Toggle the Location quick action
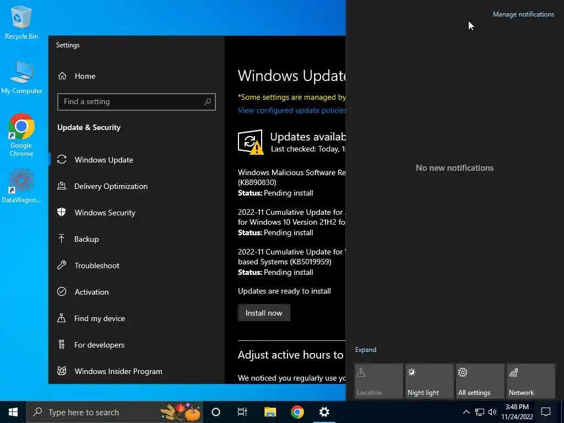Screen dimensions: 564x423 [378, 381]
